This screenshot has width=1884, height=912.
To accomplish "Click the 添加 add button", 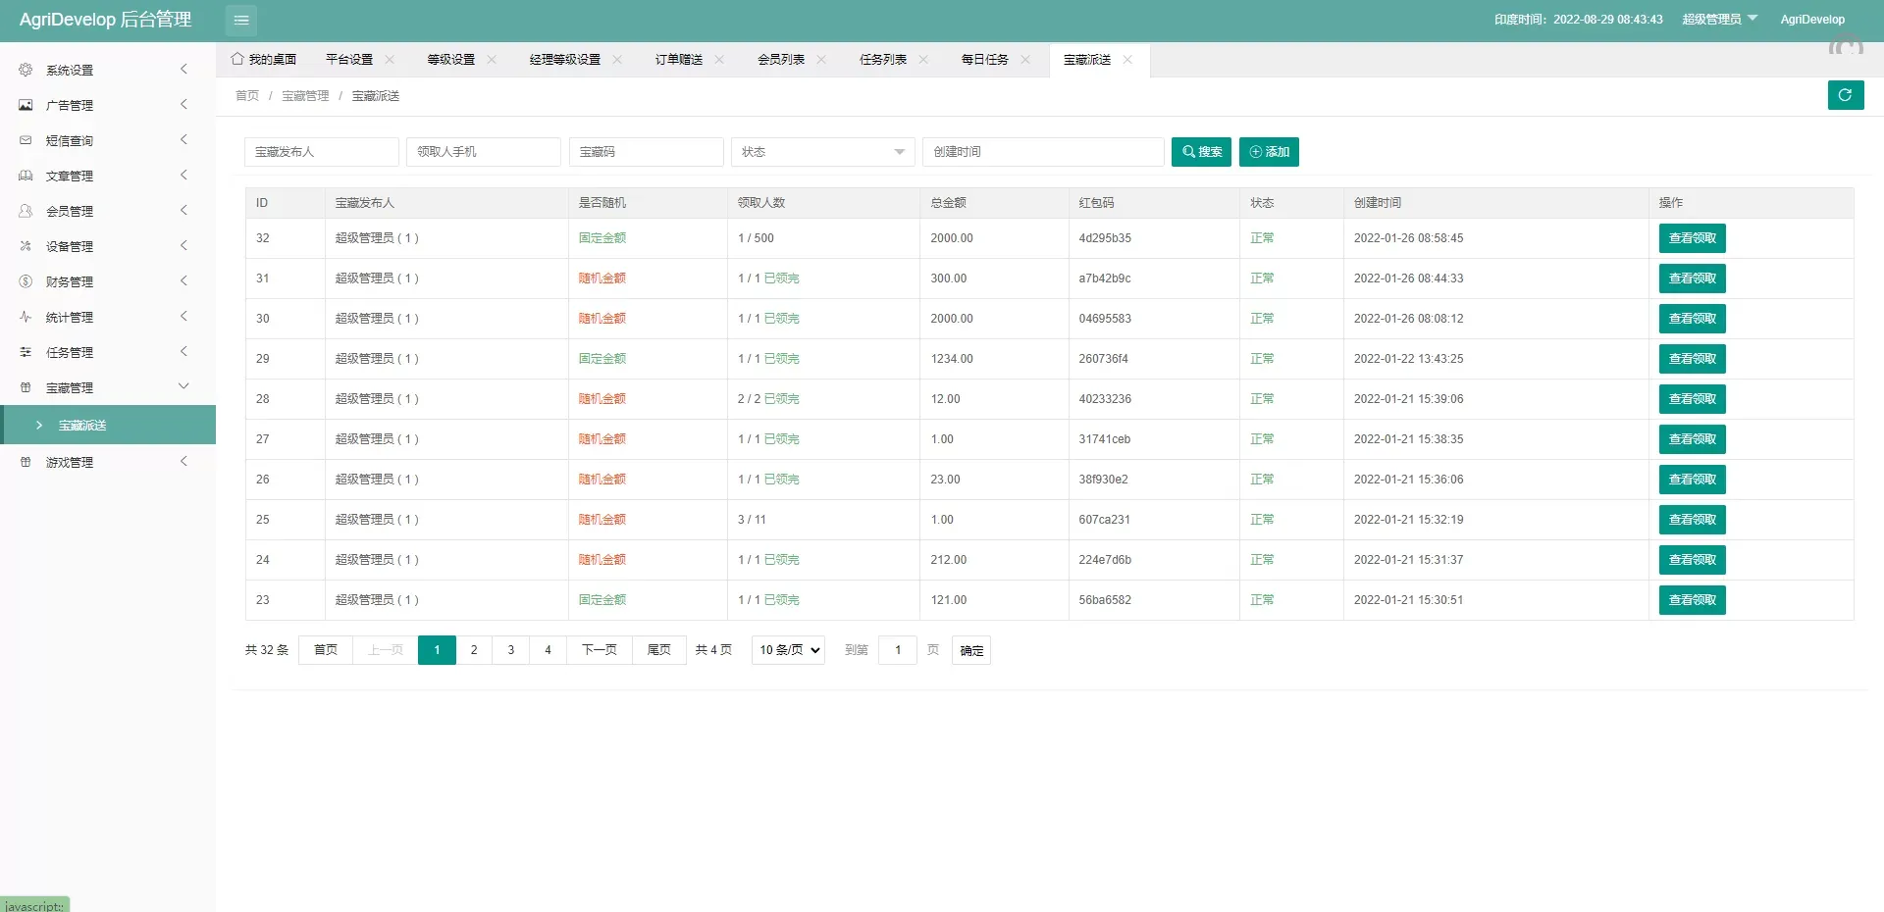I will pos(1269,152).
